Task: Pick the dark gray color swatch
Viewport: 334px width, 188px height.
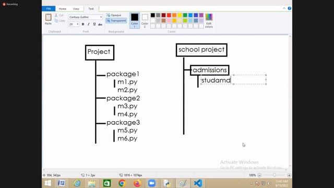Action: (158, 15)
